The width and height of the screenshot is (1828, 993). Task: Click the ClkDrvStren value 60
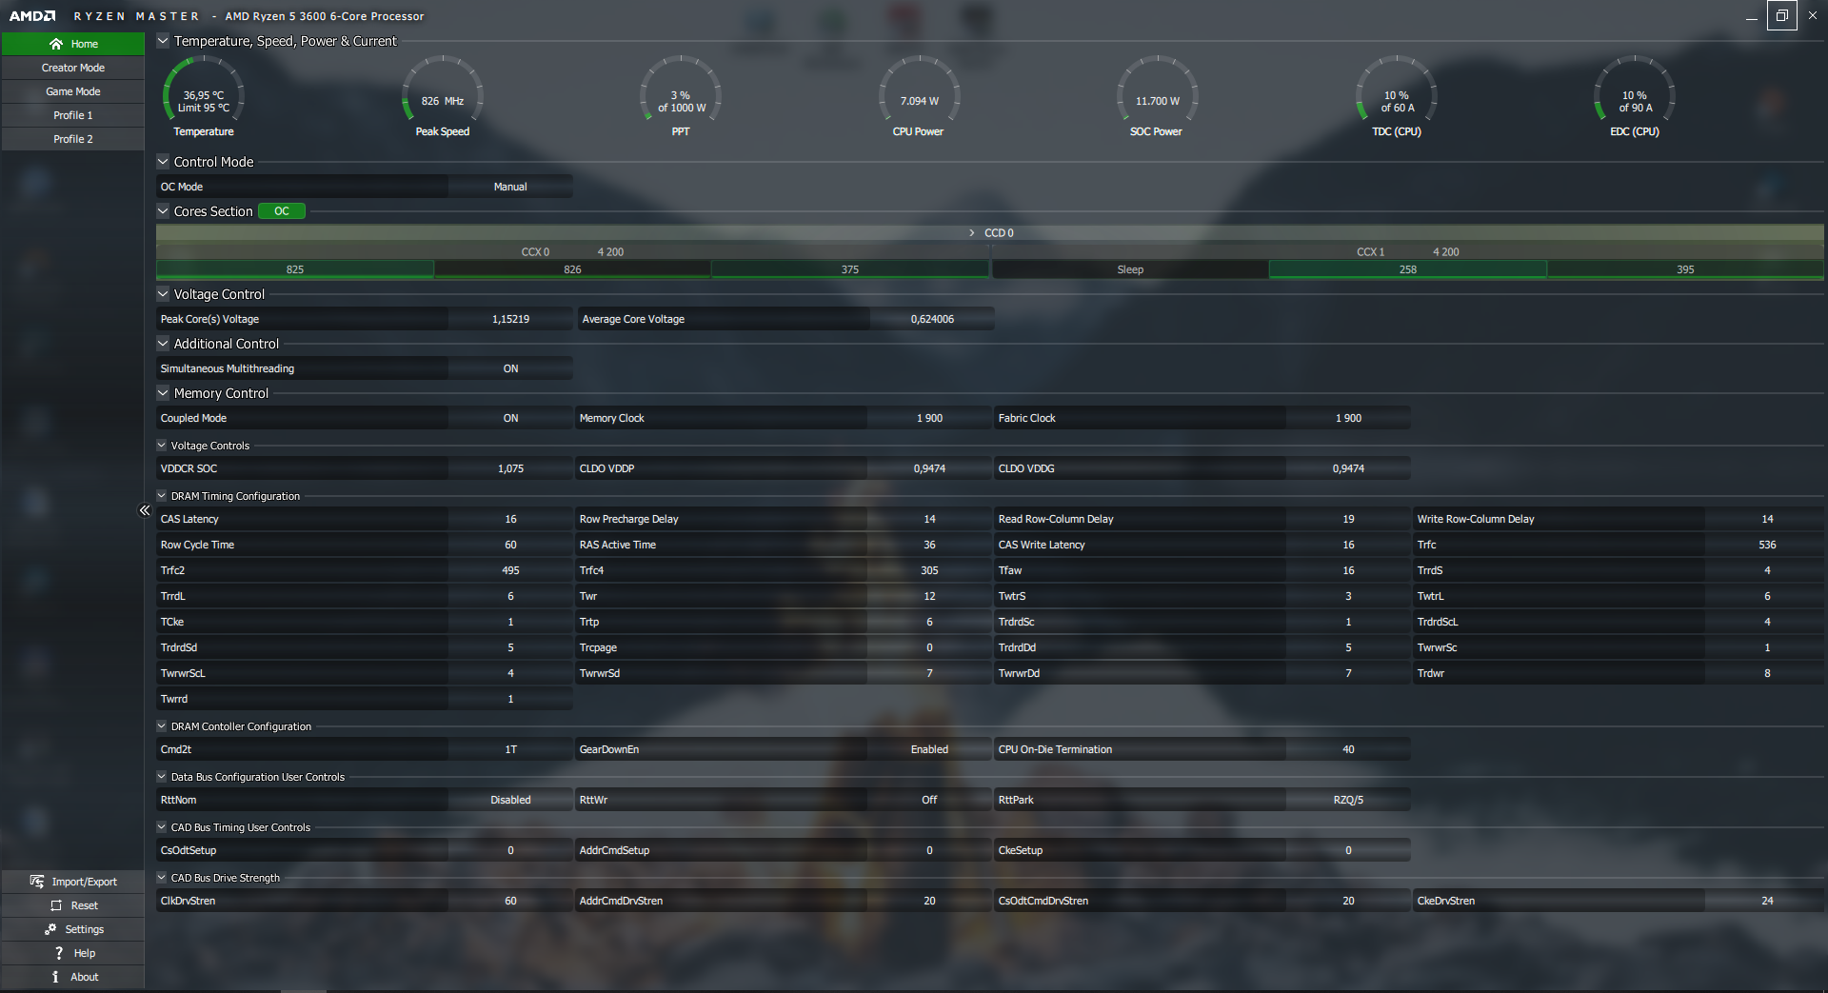click(x=510, y=901)
